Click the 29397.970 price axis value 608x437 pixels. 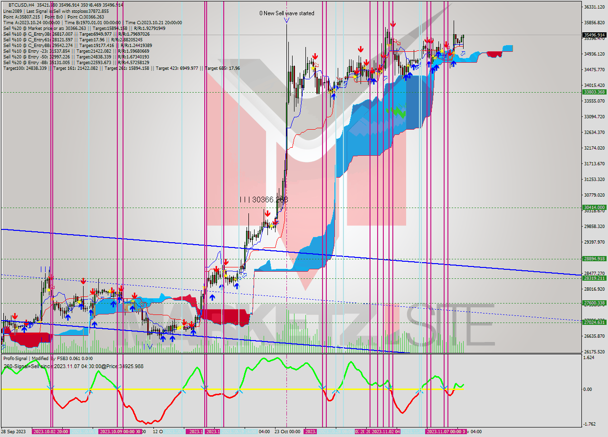click(x=594, y=242)
